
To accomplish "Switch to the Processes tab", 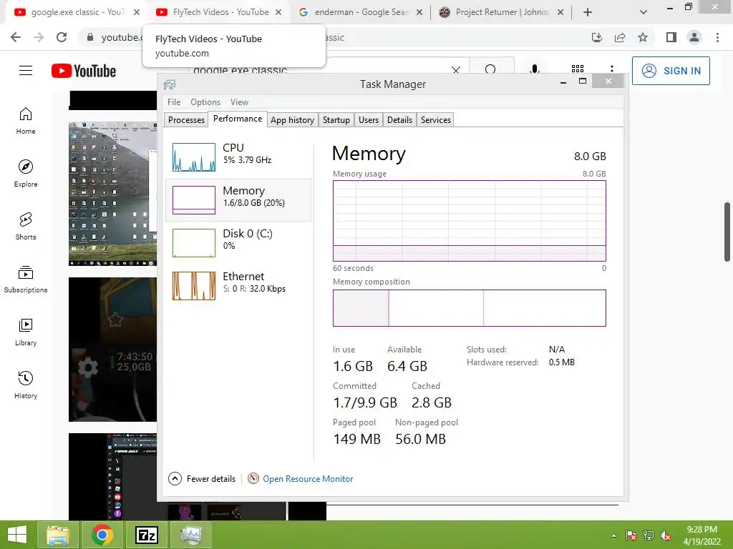I will tap(186, 120).
